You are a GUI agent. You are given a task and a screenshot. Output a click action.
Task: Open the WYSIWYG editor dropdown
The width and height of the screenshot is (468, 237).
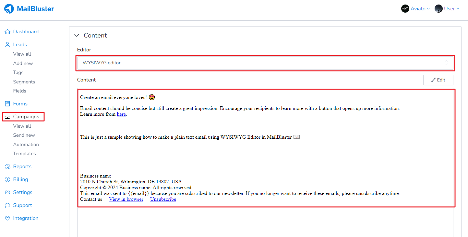[265, 63]
